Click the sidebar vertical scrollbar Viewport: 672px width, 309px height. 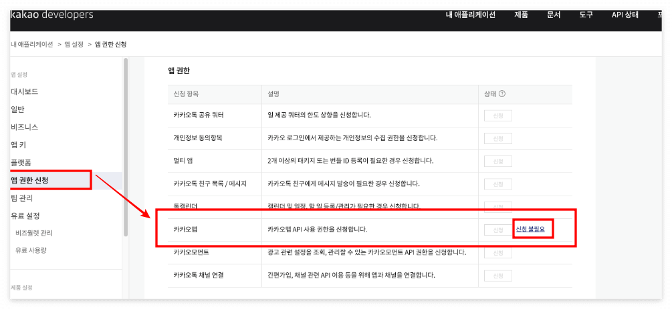coord(126,147)
